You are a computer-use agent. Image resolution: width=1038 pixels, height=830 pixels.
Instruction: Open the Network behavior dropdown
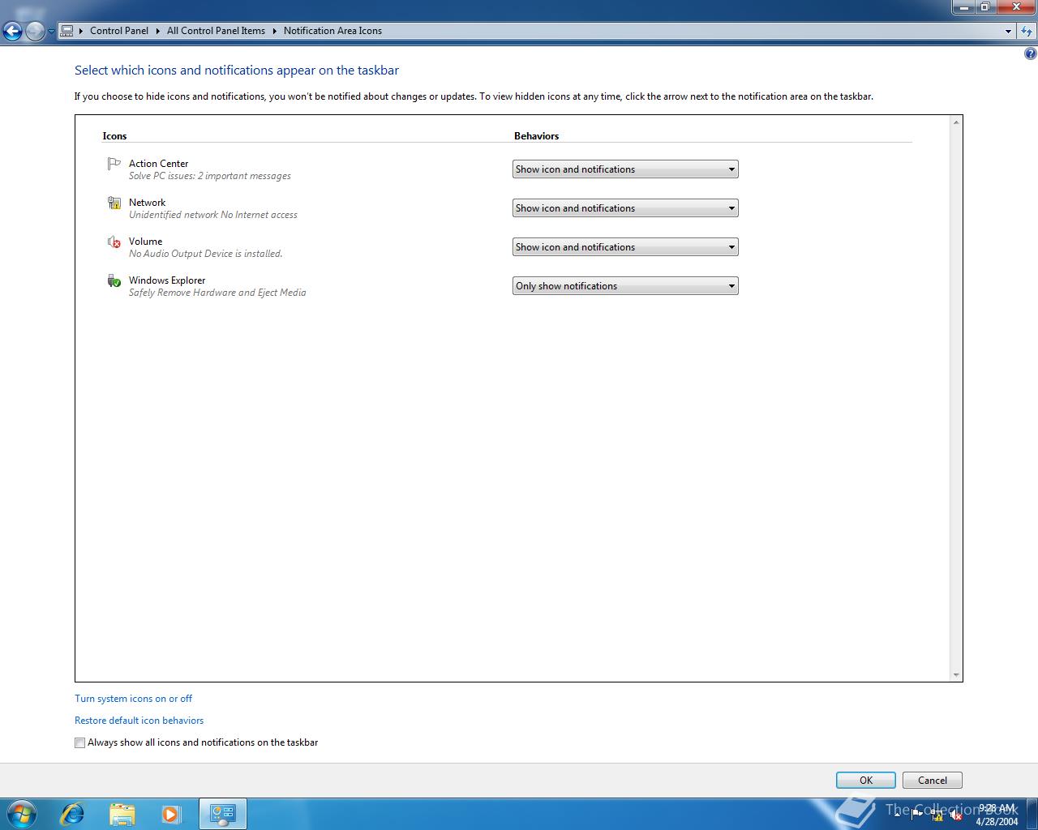(x=625, y=208)
